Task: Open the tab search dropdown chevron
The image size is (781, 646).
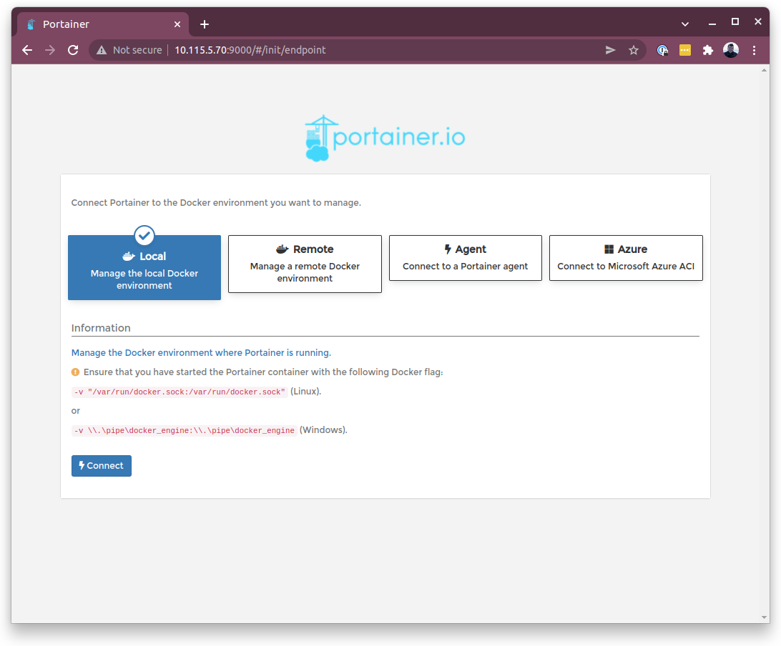Action: [x=685, y=24]
